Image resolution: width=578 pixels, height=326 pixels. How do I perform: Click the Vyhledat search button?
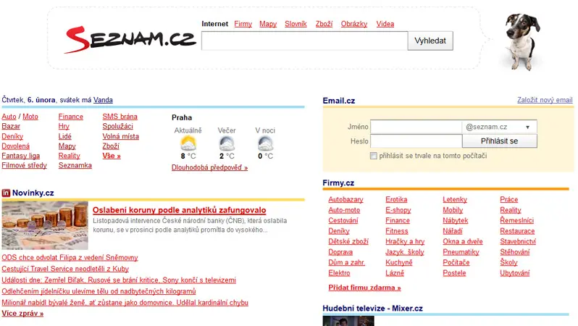pos(430,41)
